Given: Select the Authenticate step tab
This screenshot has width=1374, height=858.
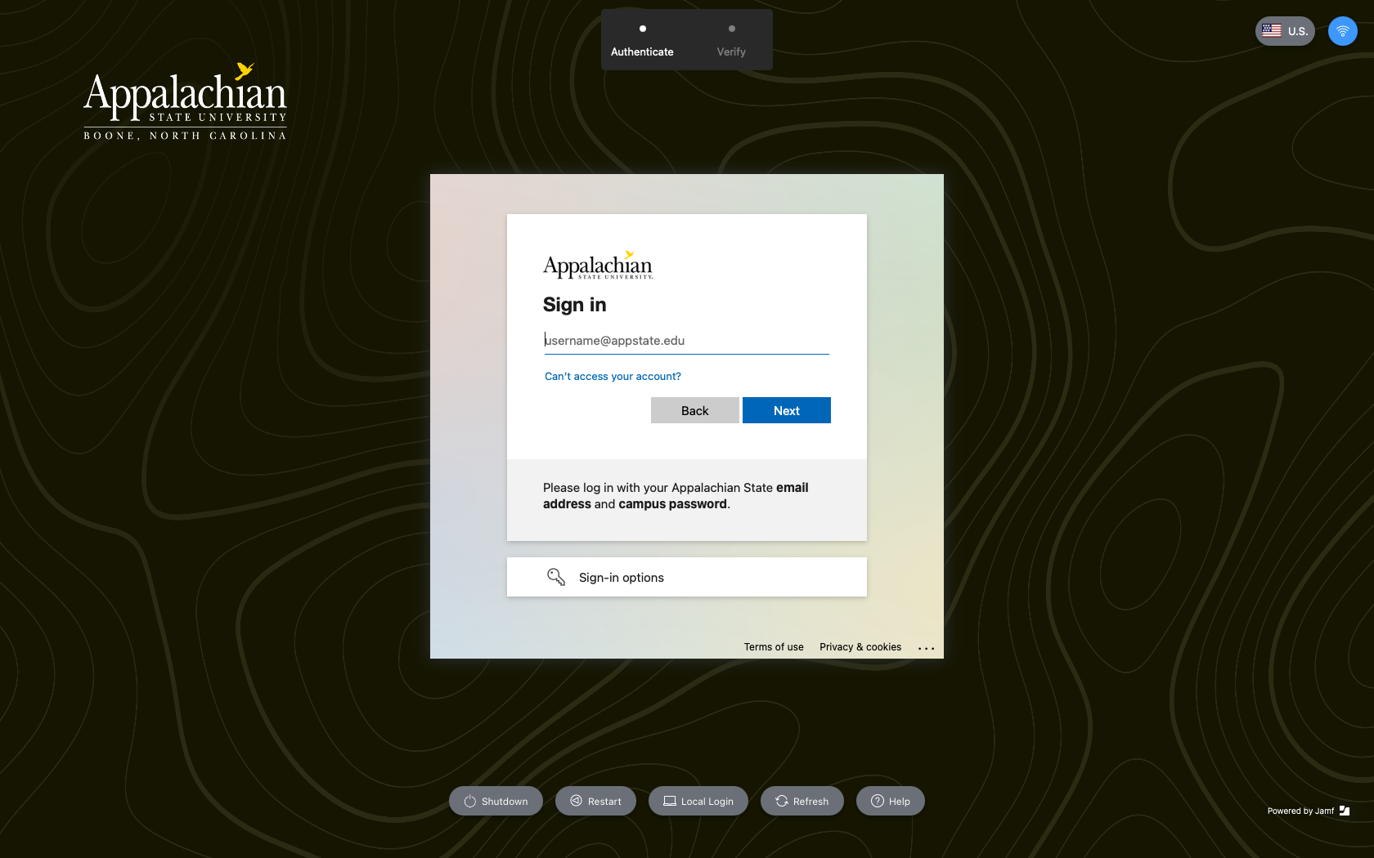Looking at the screenshot, I should (x=642, y=41).
